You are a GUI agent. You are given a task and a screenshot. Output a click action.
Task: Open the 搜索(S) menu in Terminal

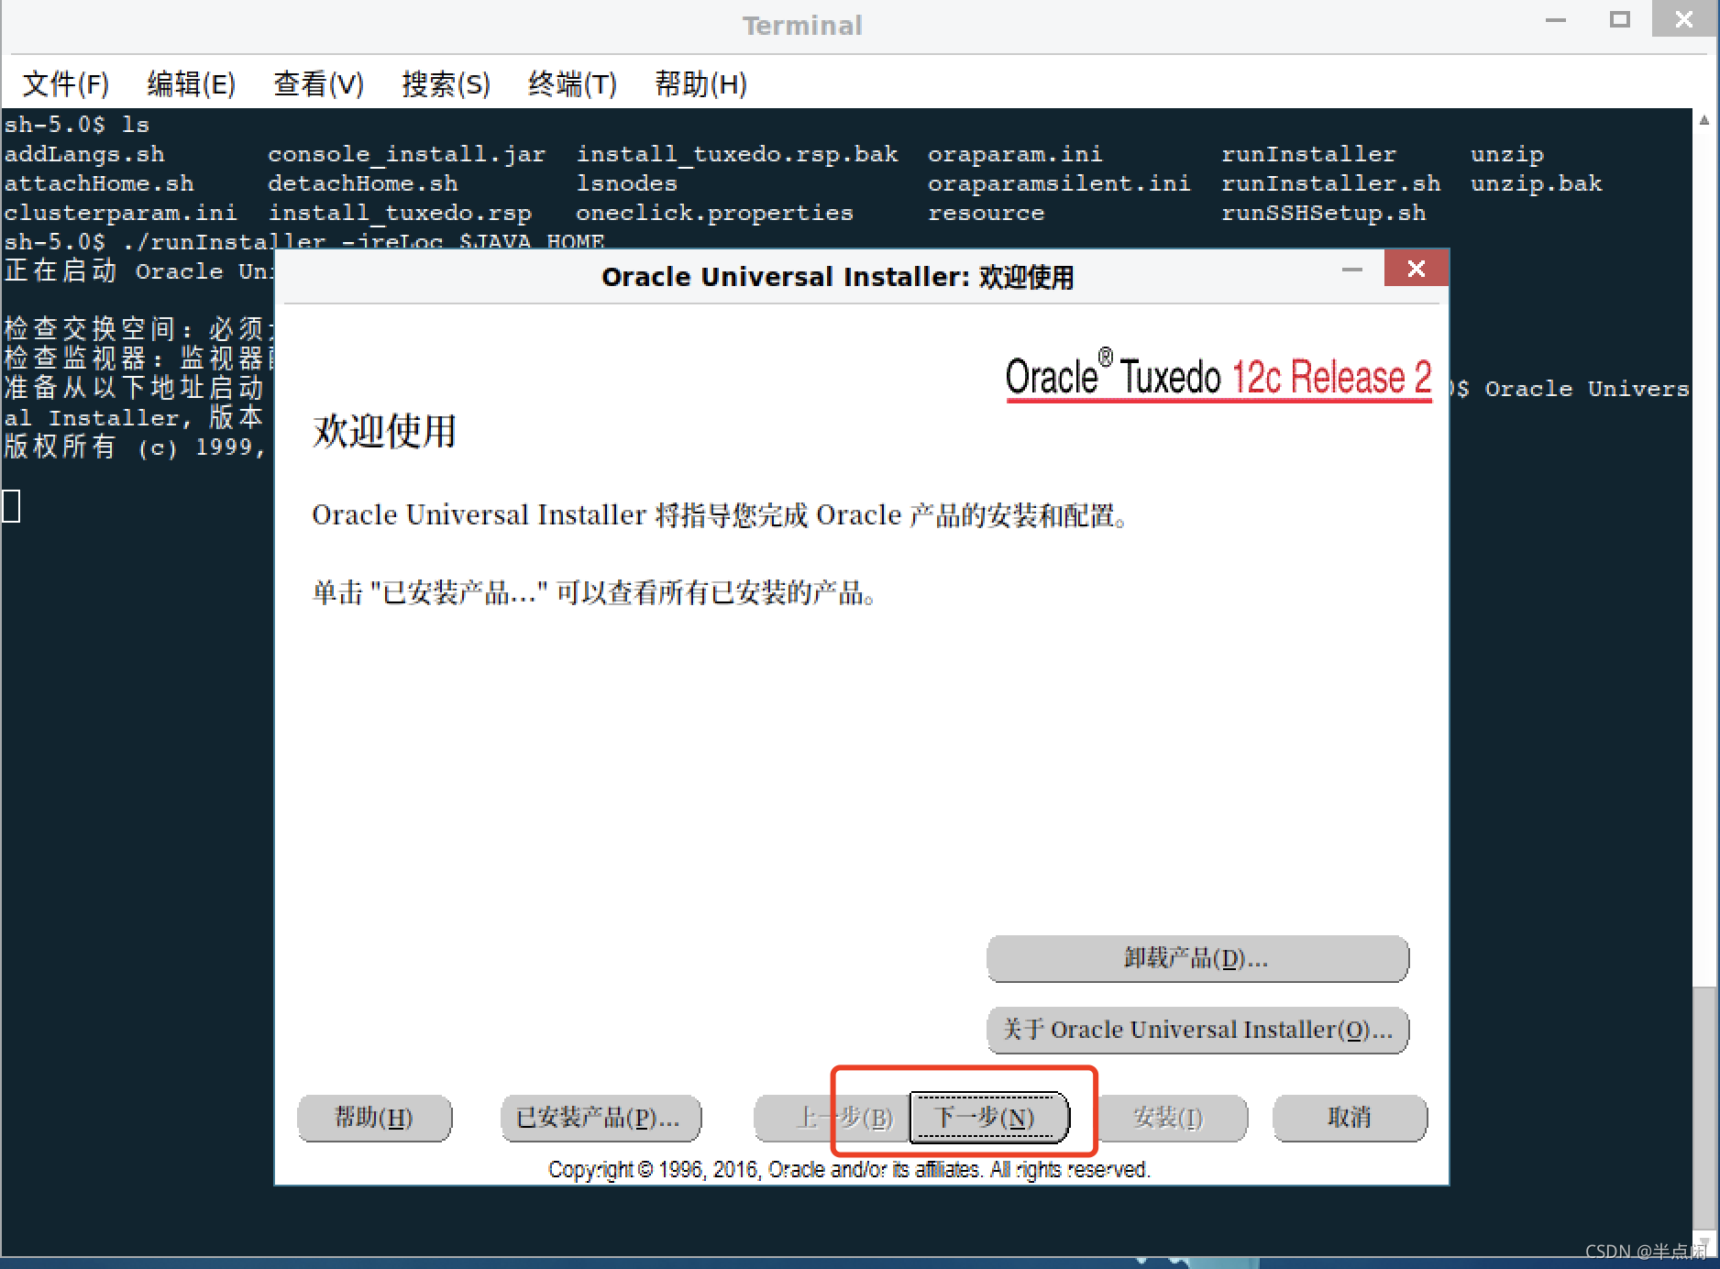coord(446,84)
